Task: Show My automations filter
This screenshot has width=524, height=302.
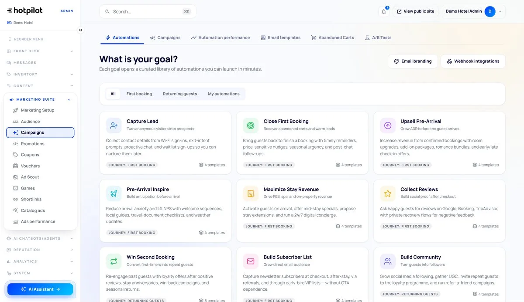Action: pyautogui.click(x=224, y=94)
